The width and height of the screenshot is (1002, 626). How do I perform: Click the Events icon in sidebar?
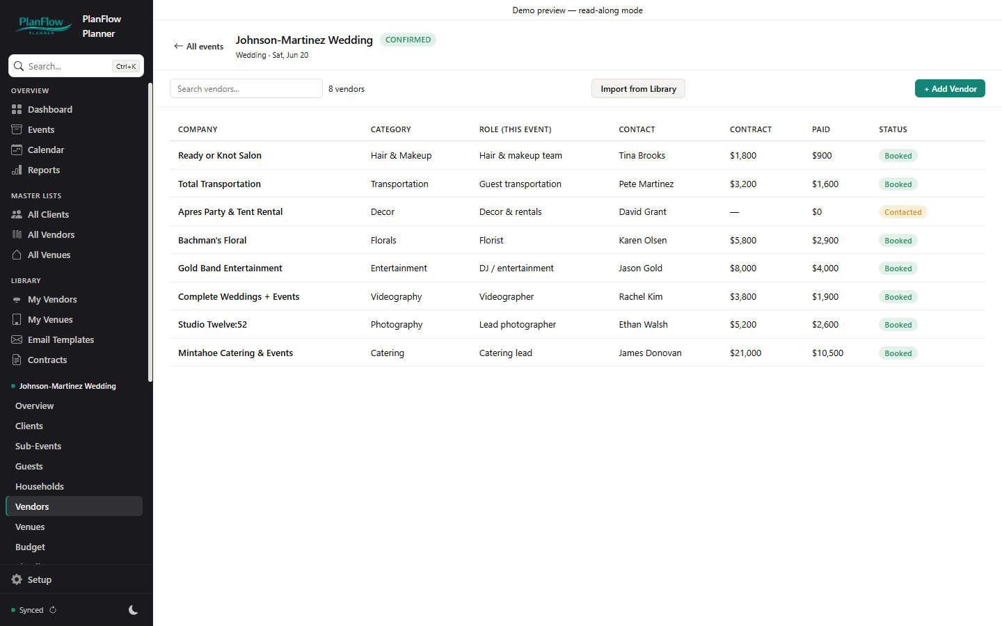coord(17,129)
